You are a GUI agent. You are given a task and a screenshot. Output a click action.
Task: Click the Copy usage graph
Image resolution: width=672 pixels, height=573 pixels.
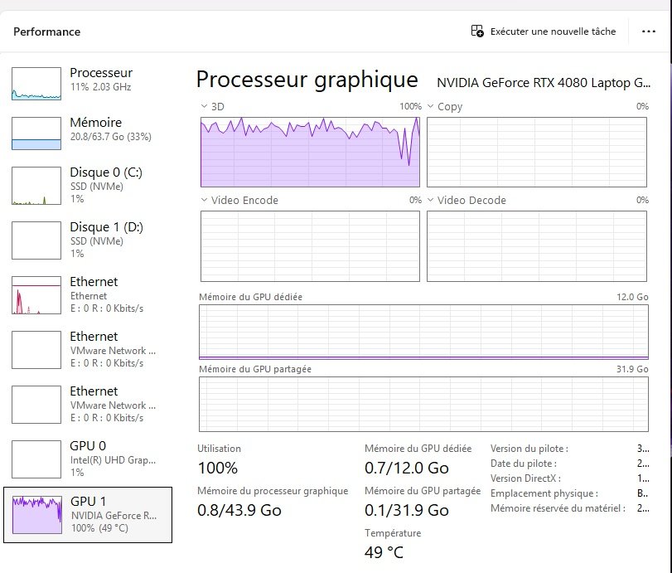pos(537,152)
